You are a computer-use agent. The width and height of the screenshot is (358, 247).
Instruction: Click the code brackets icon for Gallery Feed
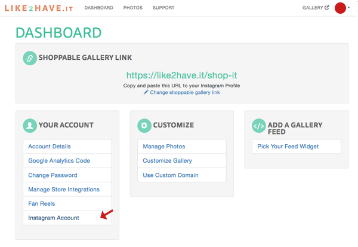click(x=258, y=126)
